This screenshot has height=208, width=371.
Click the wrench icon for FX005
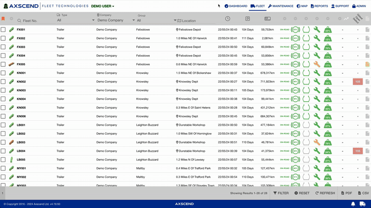317,64
